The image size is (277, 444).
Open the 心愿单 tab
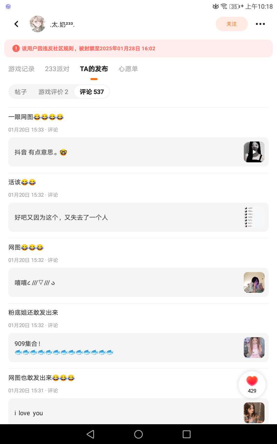click(128, 69)
